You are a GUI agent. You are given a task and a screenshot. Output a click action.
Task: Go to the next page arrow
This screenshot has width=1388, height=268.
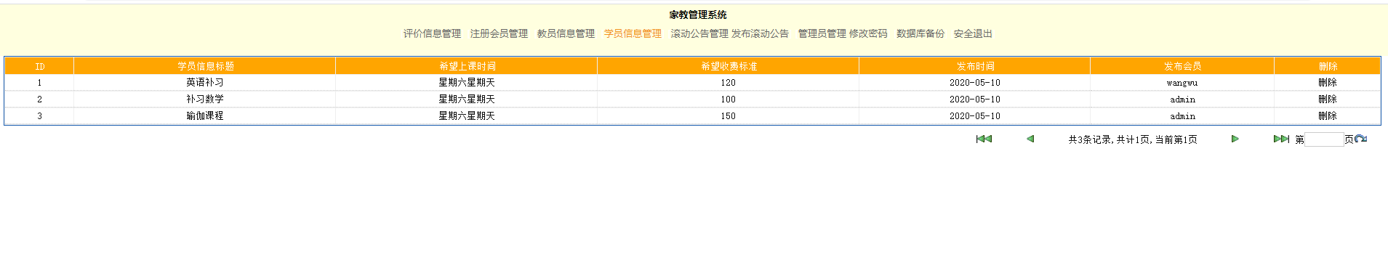(1235, 139)
